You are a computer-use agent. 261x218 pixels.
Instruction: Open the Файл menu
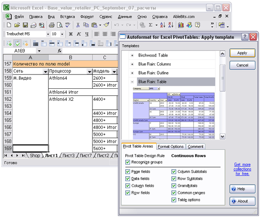pos(19,17)
